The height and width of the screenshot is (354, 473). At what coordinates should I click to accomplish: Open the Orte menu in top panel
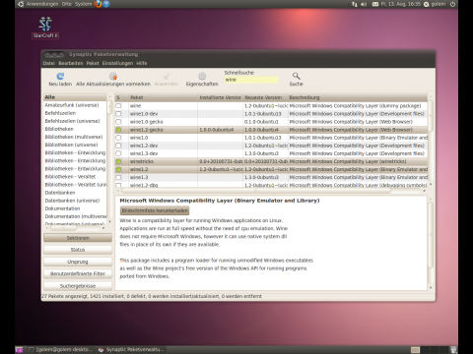pos(67,4)
